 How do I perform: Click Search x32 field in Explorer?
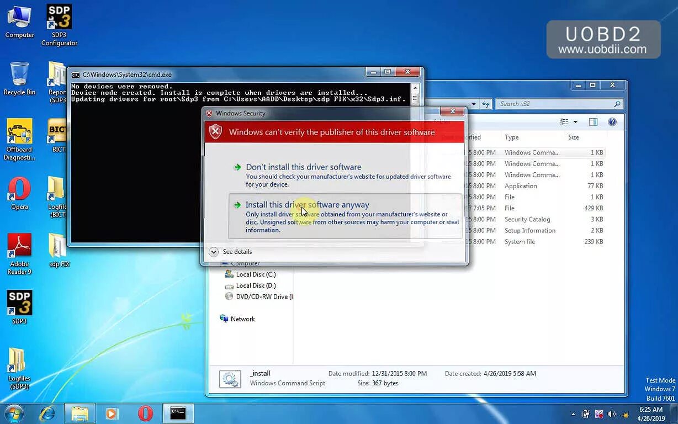pyautogui.click(x=559, y=104)
